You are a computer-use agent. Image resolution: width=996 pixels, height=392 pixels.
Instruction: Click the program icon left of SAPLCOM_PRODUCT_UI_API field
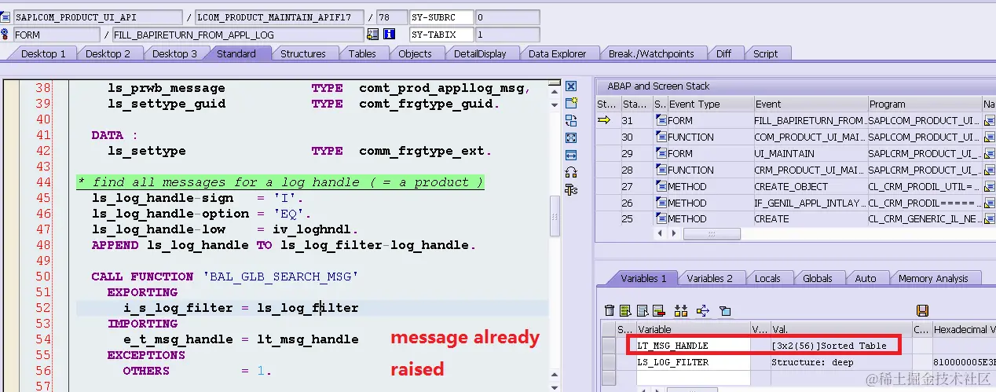pos(6,17)
